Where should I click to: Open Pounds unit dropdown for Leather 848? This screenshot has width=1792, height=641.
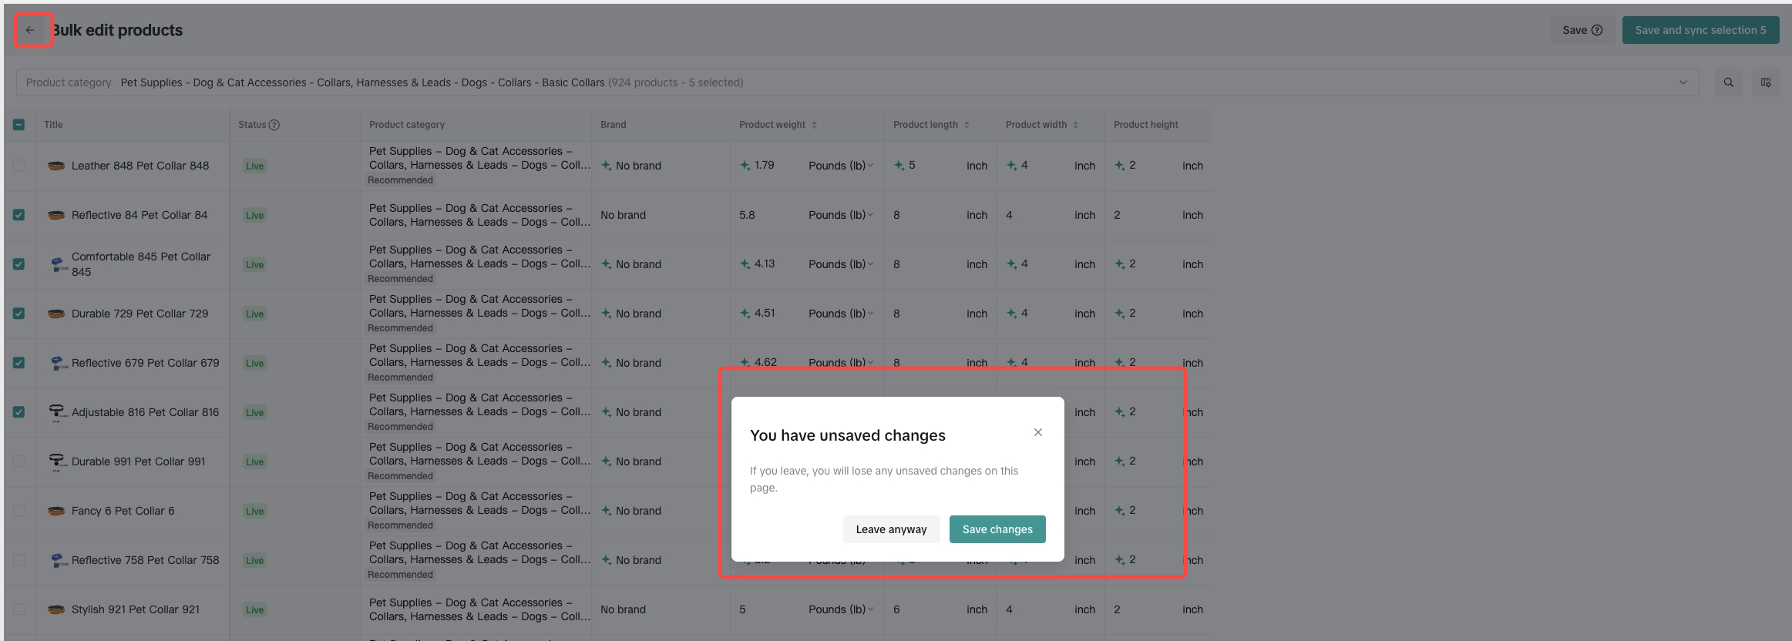pos(840,166)
